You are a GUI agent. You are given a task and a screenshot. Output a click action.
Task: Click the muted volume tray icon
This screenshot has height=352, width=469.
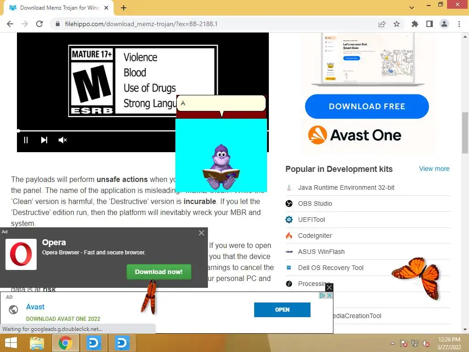coord(426,343)
